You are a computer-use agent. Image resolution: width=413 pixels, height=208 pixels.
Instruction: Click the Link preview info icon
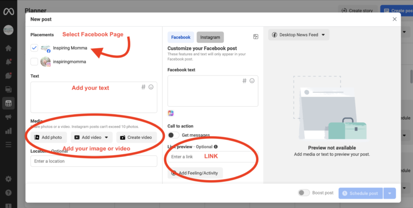[x=216, y=147]
